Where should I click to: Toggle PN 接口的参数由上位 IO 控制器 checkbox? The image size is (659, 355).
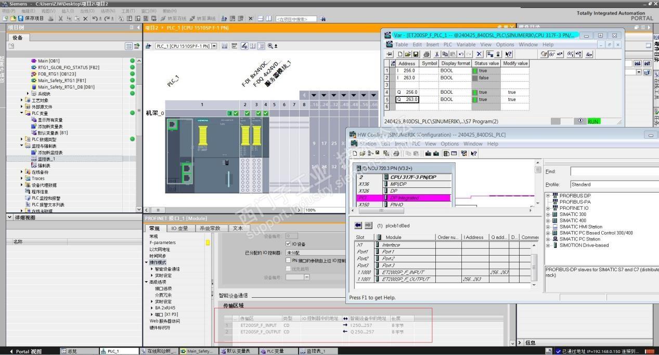point(289,260)
